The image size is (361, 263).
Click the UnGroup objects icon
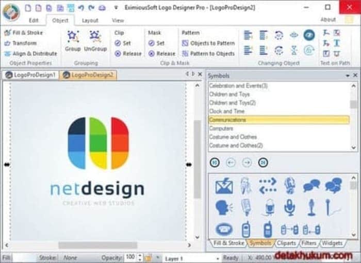[95, 40]
